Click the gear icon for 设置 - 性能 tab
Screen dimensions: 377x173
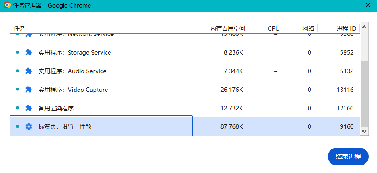point(29,126)
